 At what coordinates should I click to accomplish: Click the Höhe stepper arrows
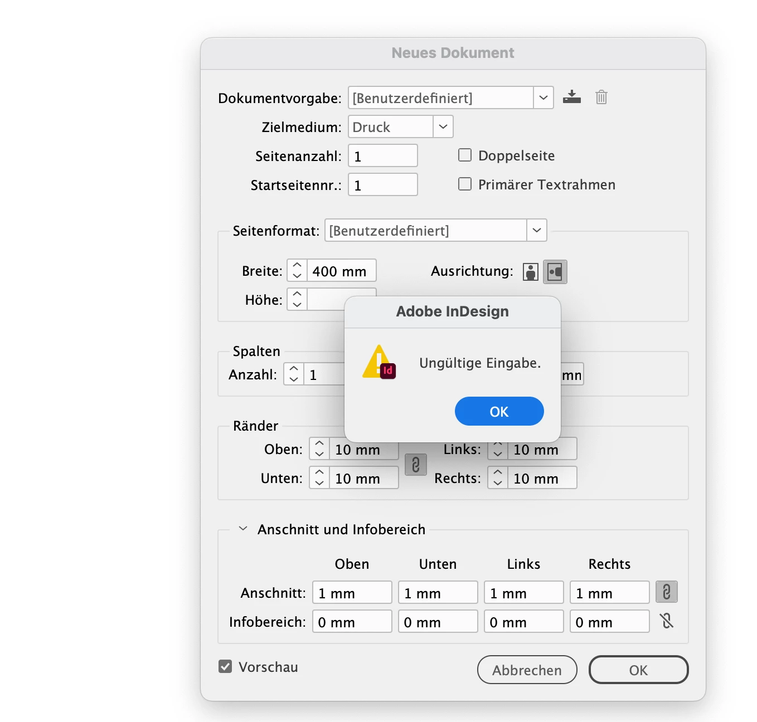click(x=297, y=300)
